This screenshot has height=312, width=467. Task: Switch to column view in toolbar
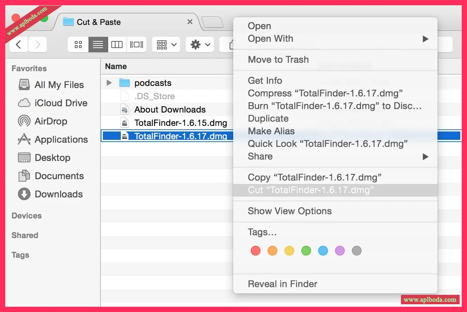tap(117, 45)
